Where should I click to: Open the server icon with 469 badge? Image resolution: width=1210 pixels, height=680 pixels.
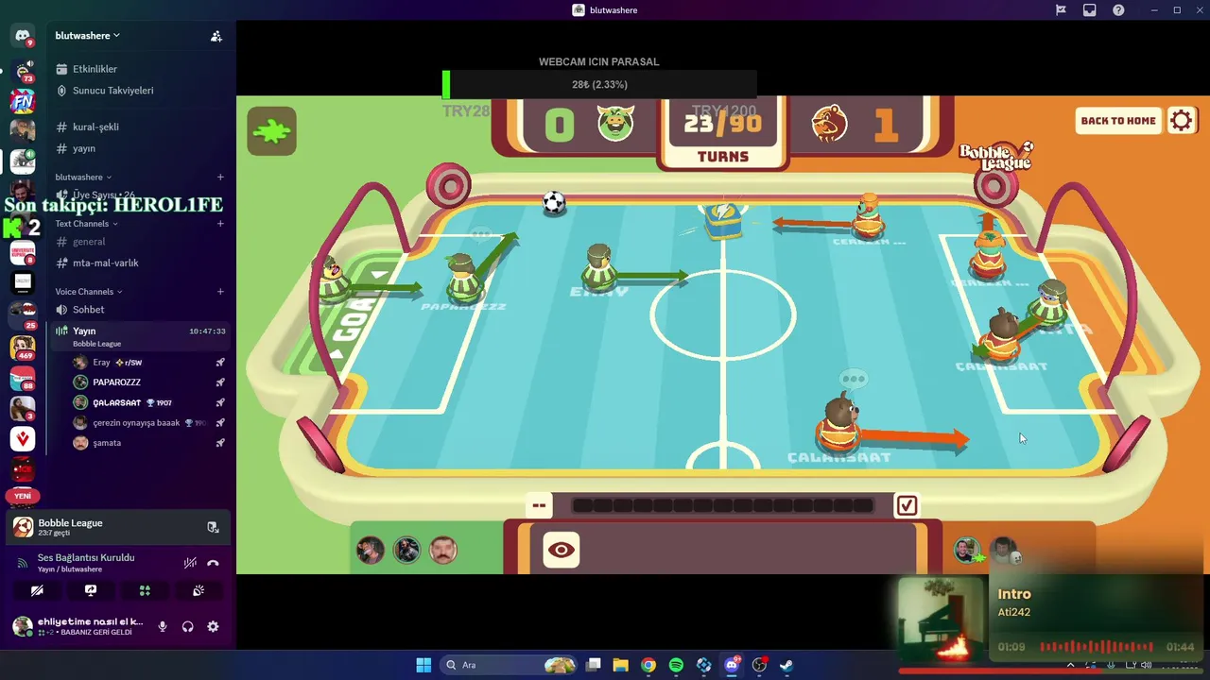tap(23, 348)
